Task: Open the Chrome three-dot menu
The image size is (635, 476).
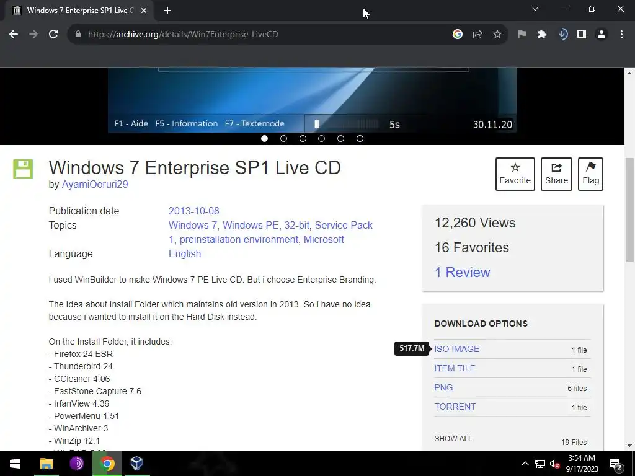Action: click(x=621, y=35)
